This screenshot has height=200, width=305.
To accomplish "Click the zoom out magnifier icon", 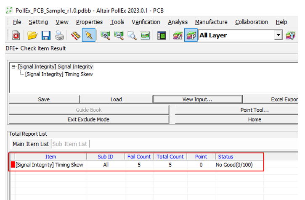I will coord(119,36).
